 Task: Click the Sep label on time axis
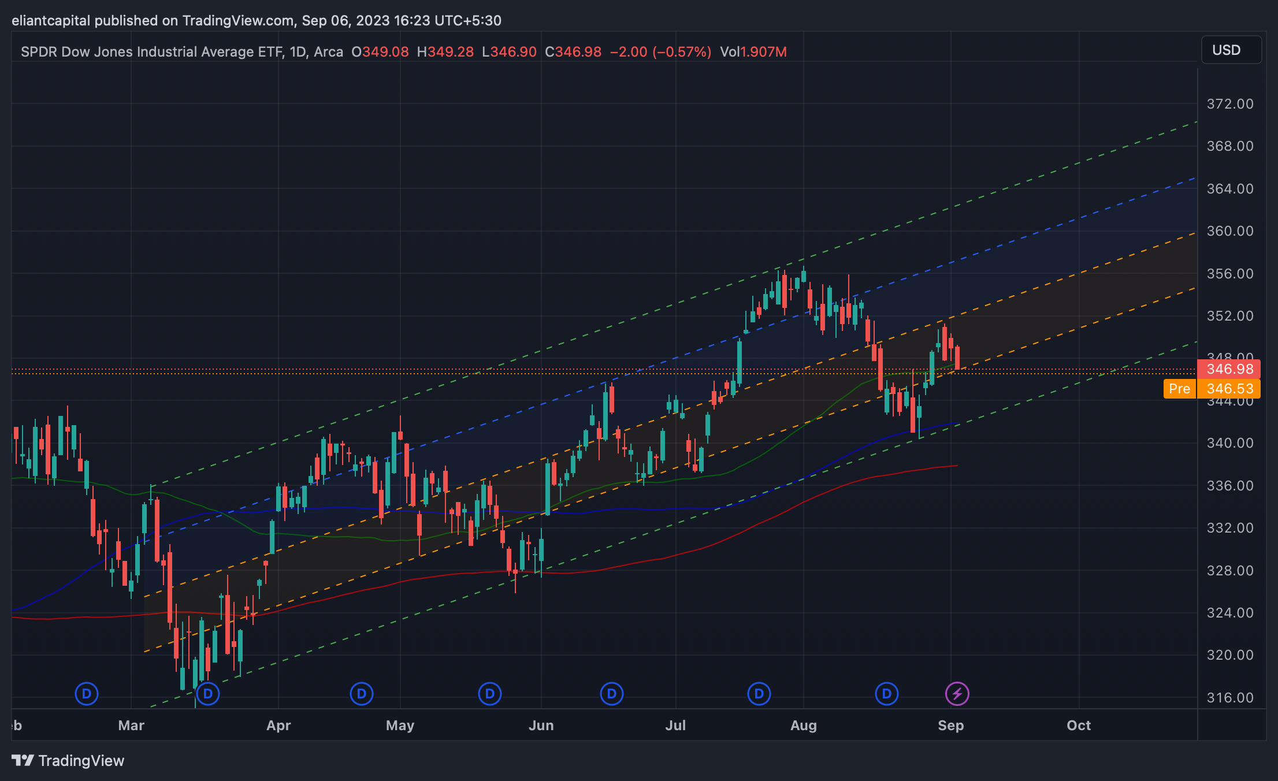pos(950,726)
